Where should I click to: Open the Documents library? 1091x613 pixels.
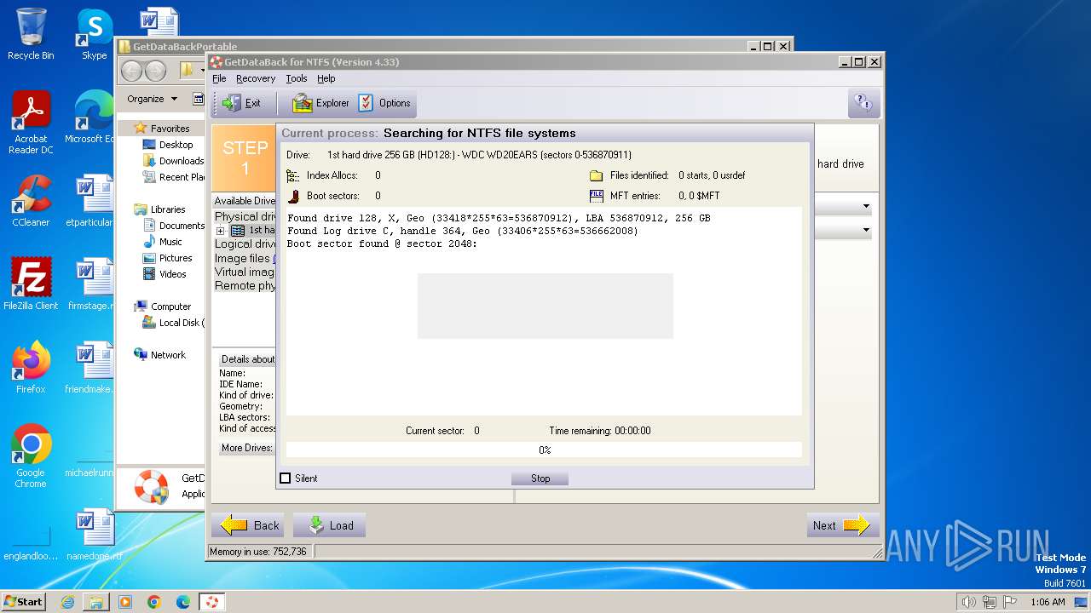point(174,226)
